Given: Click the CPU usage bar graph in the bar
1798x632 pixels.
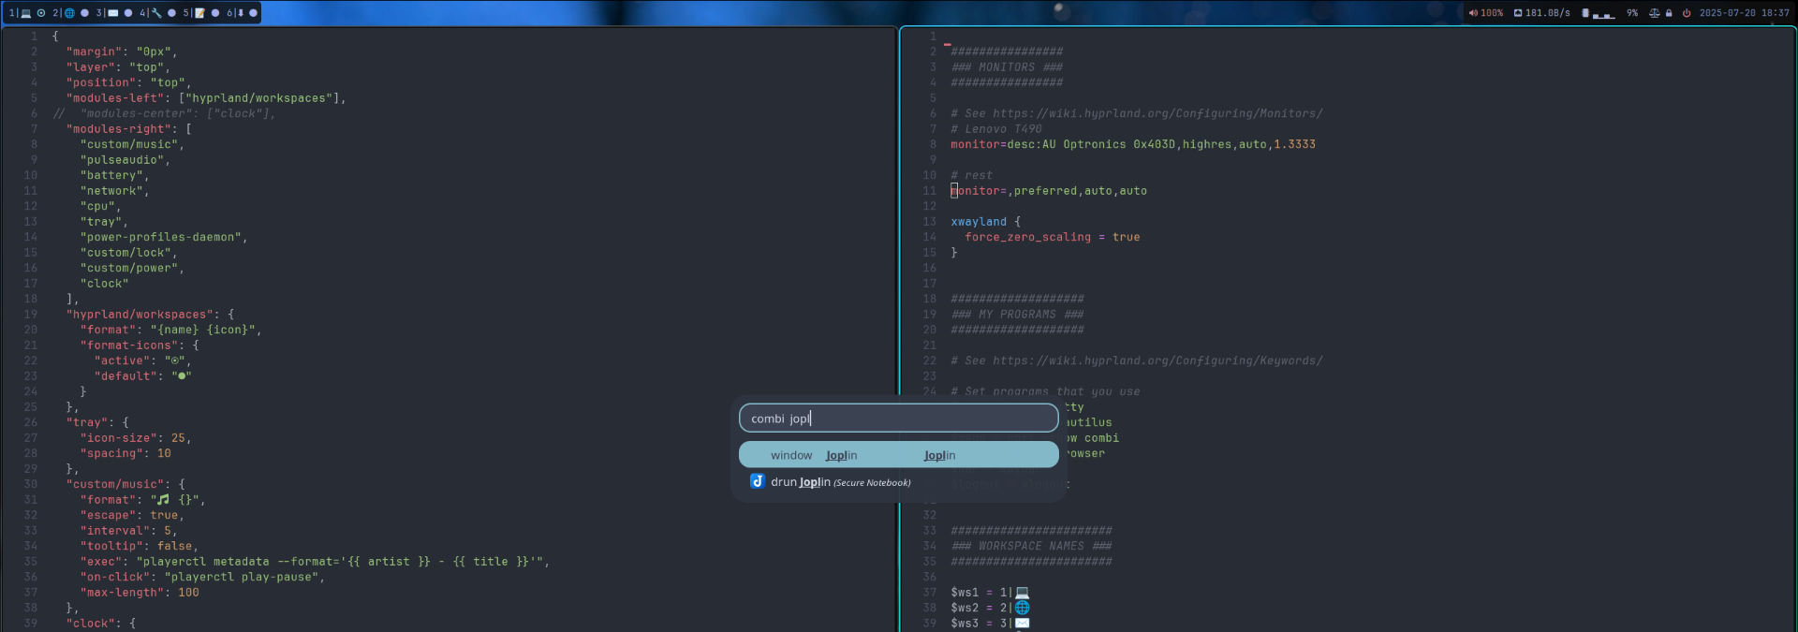Looking at the screenshot, I should pos(1603,14).
